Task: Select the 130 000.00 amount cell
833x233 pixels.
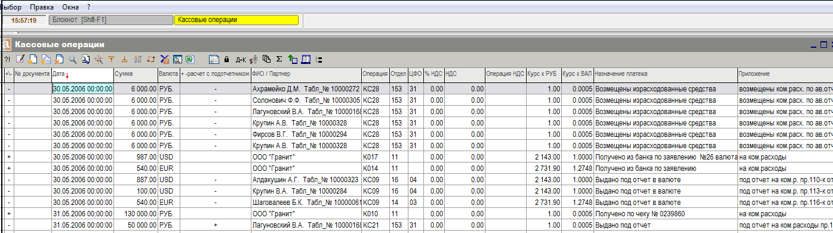Action: coord(136,213)
